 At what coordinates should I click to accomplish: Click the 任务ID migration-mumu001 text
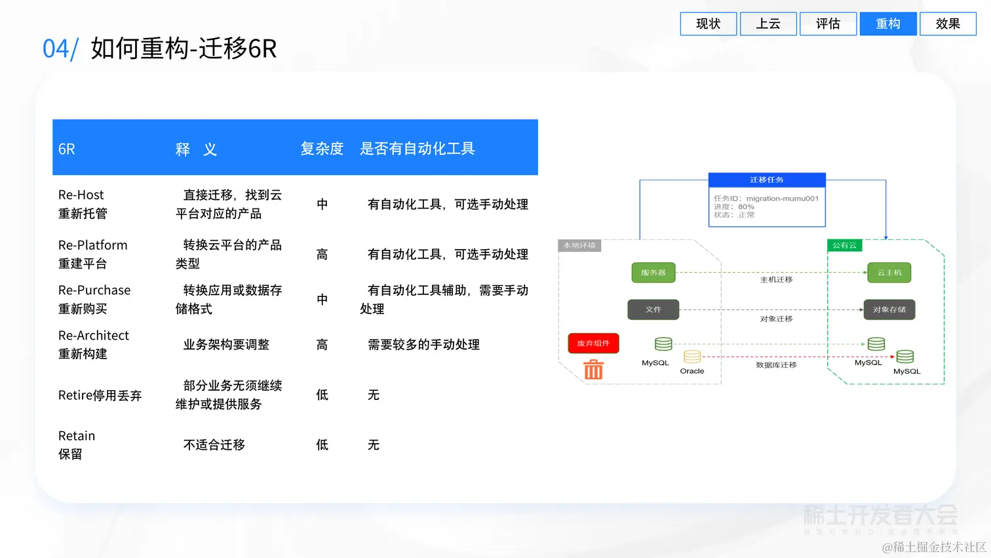[766, 198]
